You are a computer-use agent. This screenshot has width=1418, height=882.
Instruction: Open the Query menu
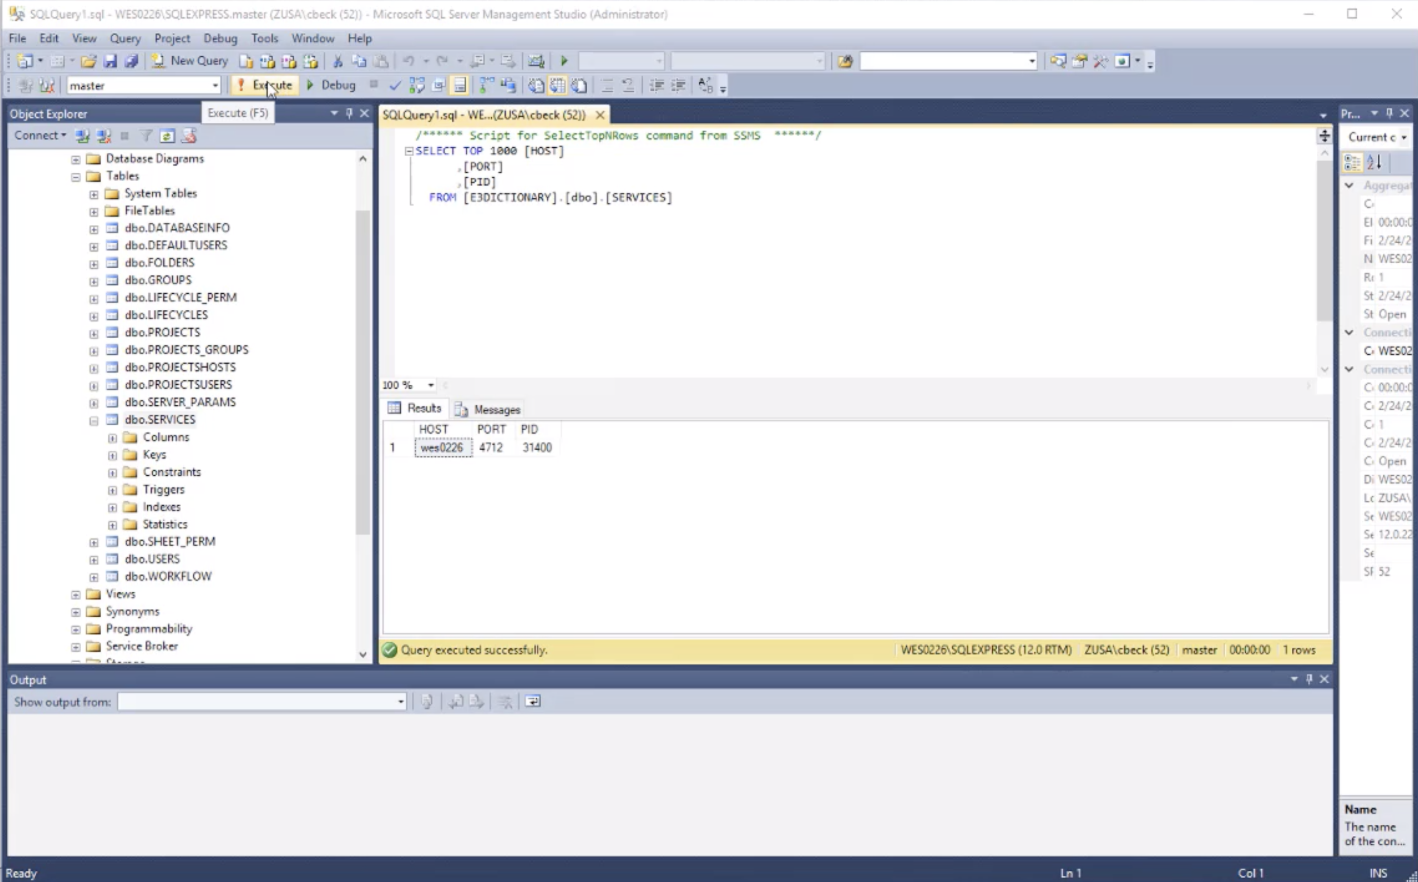click(125, 38)
